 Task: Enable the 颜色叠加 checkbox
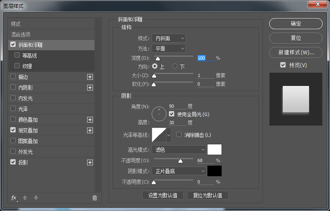(x=13, y=119)
